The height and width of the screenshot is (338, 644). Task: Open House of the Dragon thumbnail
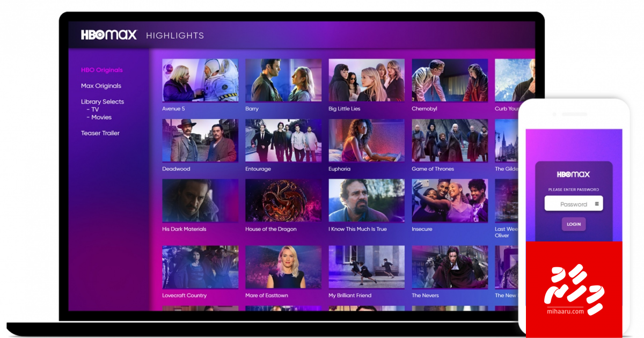[283, 201]
